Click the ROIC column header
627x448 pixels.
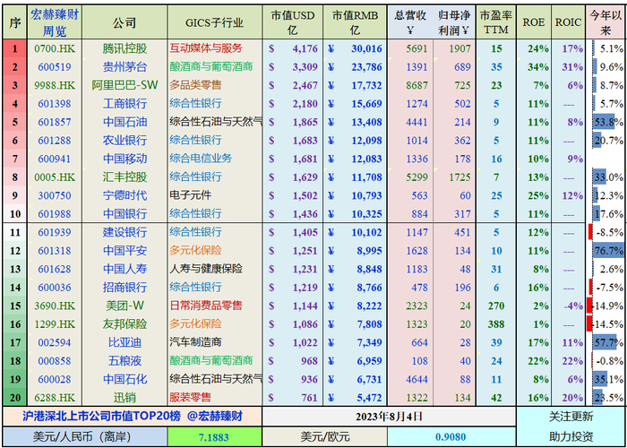click(x=568, y=22)
